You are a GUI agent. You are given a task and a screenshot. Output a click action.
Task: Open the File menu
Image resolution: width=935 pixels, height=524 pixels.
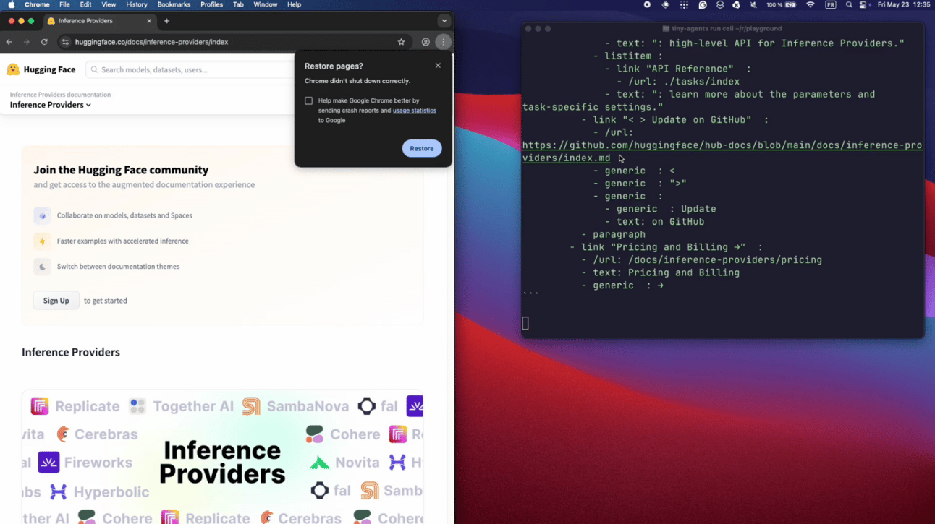64,4
